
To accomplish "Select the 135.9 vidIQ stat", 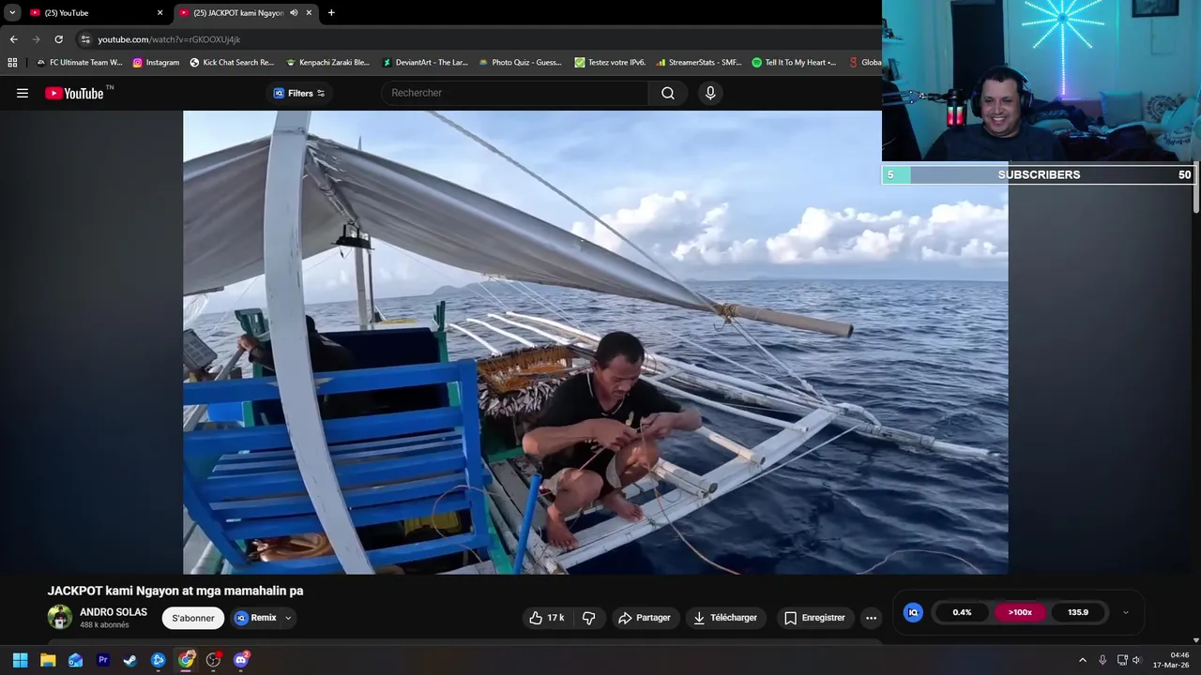I will coord(1078,612).
